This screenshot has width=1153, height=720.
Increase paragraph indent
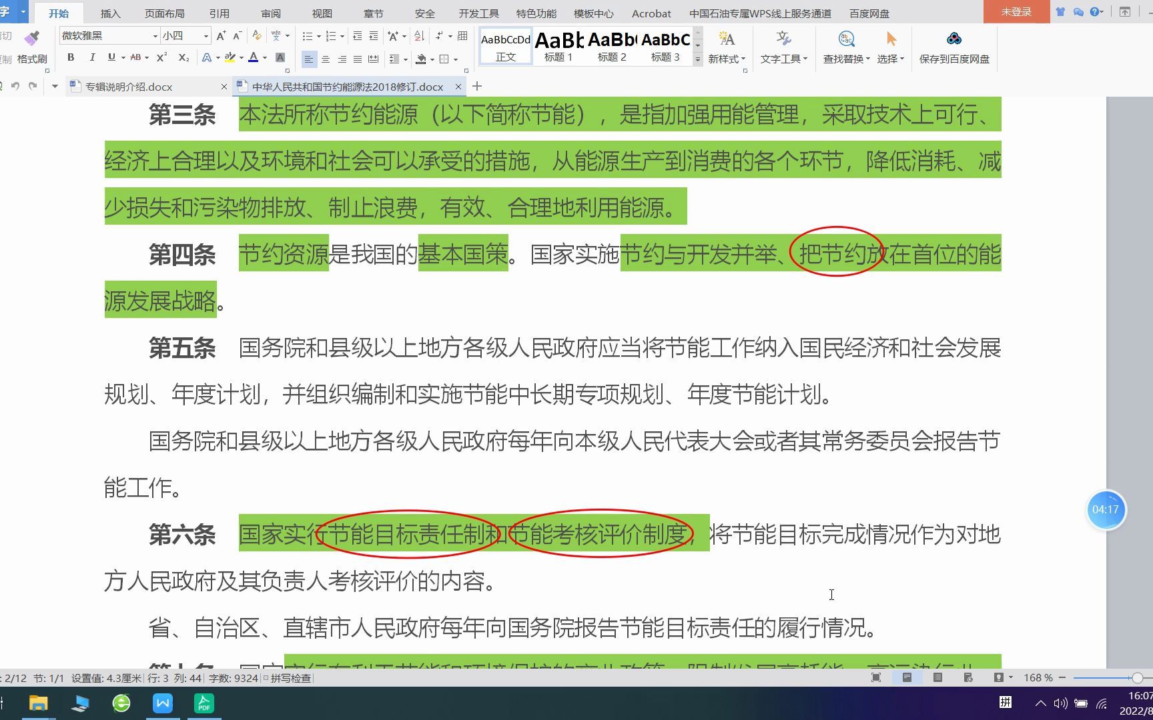coord(374,36)
